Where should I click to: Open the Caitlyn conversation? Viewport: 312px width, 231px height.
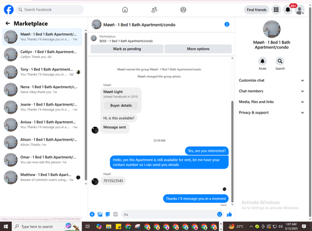click(x=42, y=54)
